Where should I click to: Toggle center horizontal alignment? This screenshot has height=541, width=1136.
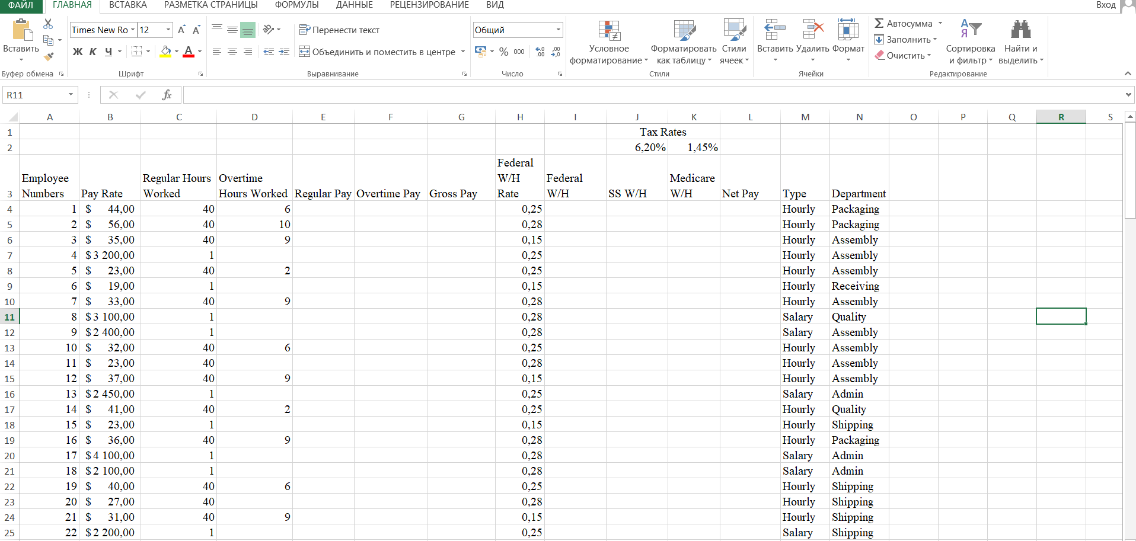[x=232, y=52]
